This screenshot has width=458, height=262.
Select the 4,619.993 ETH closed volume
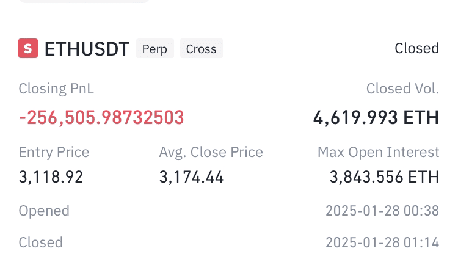(x=376, y=117)
